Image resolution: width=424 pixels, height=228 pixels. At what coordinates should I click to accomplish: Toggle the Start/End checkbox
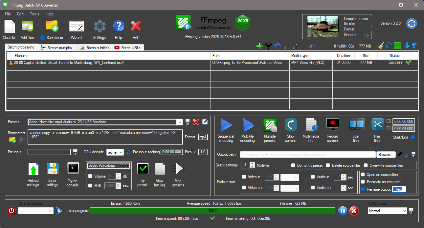413,137
